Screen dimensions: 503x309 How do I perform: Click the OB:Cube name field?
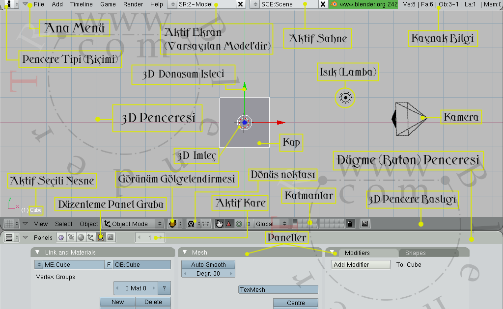[x=142, y=264]
